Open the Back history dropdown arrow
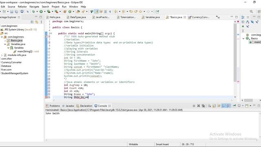This screenshot has width=261, height=147. pos(144,12)
